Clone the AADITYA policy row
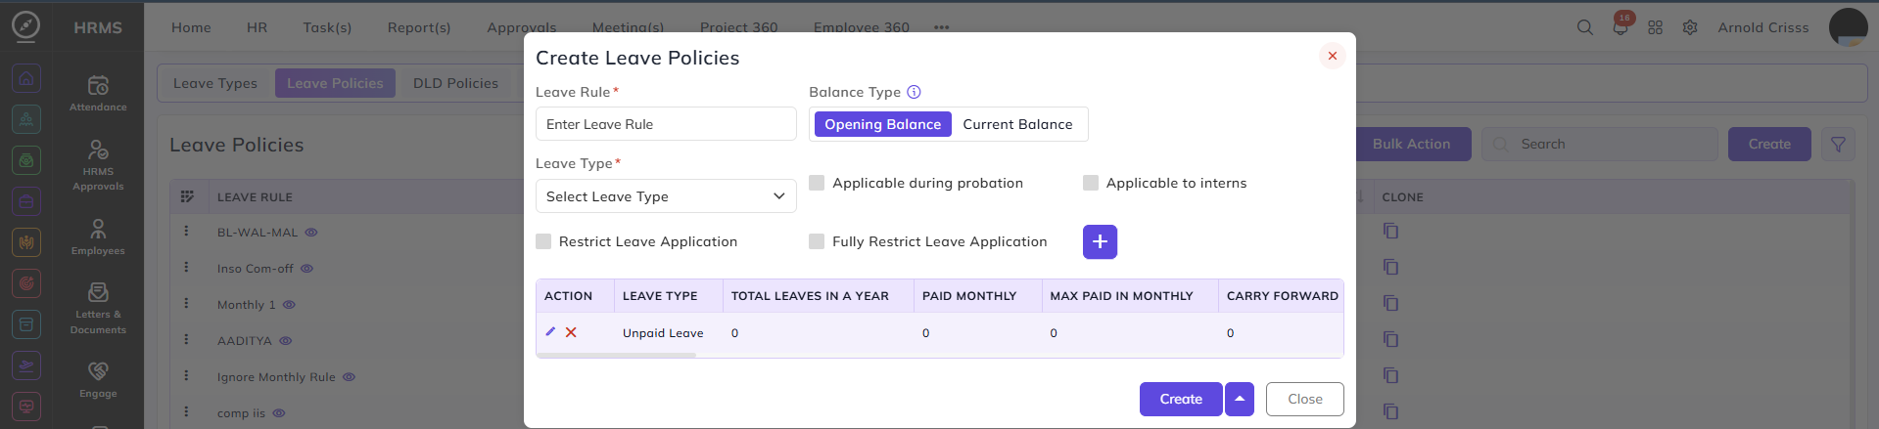The width and height of the screenshot is (1879, 429). [x=1390, y=339]
